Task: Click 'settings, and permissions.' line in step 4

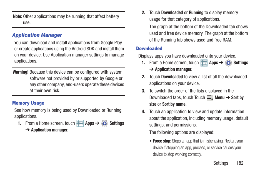Action: click(x=173, y=125)
